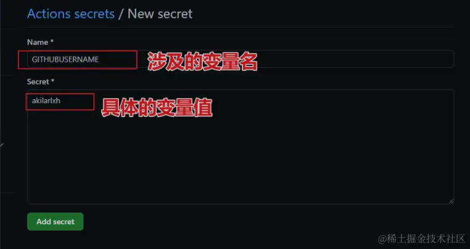Click the Name field label
The image size is (470, 249).
click(x=38, y=43)
